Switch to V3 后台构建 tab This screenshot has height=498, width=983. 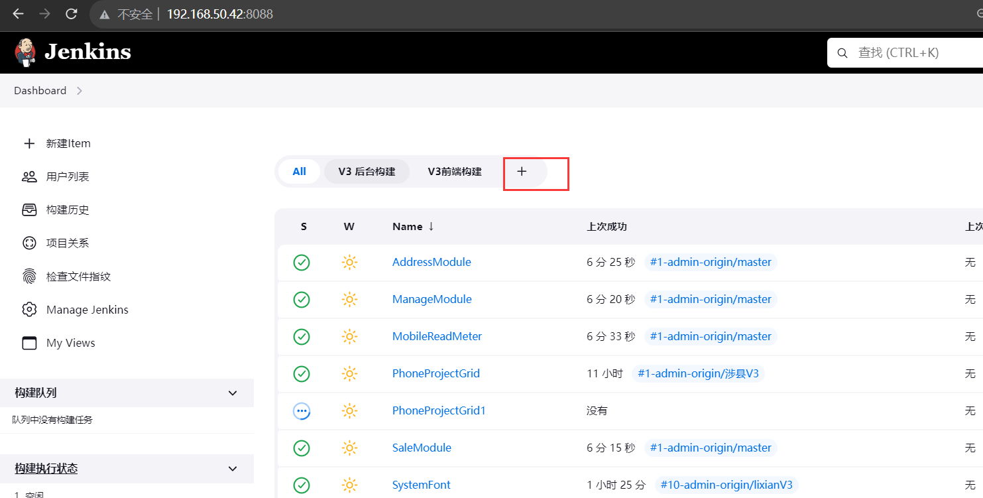tap(367, 172)
